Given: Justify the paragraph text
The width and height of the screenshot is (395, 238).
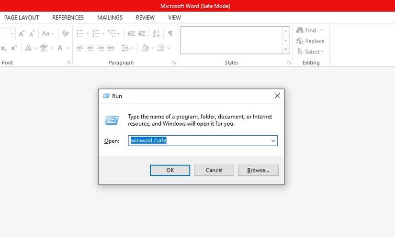Looking at the screenshot, I should pyautogui.click(x=111, y=48).
